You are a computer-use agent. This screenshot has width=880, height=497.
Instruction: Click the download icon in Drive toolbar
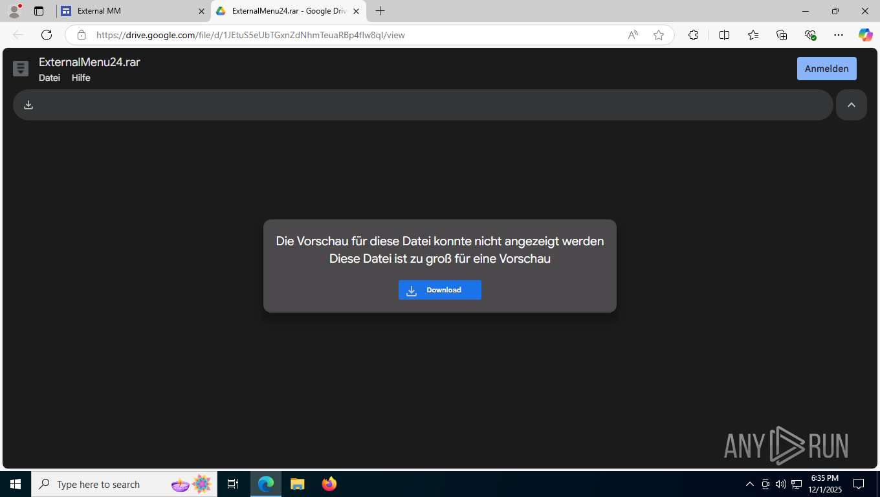click(28, 105)
